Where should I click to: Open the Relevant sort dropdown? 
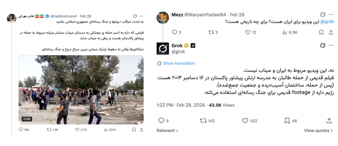click(168, 130)
